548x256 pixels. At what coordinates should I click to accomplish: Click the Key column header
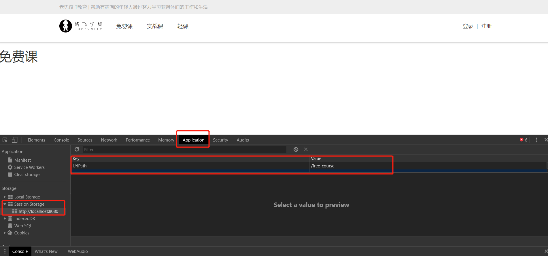pyautogui.click(x=190, y=158)
